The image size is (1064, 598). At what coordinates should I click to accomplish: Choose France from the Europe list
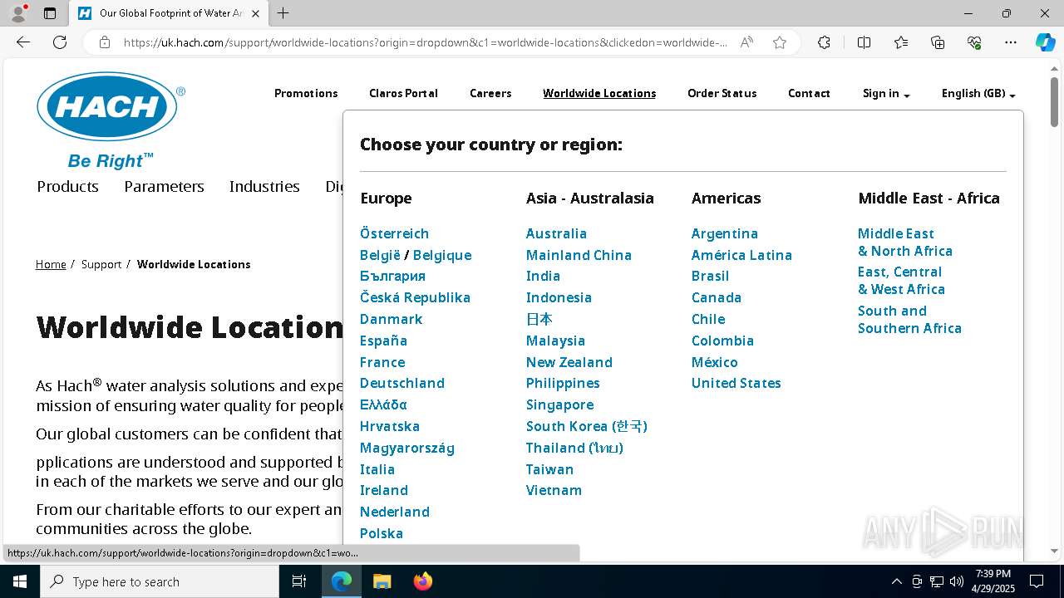(x=382, y=362)
